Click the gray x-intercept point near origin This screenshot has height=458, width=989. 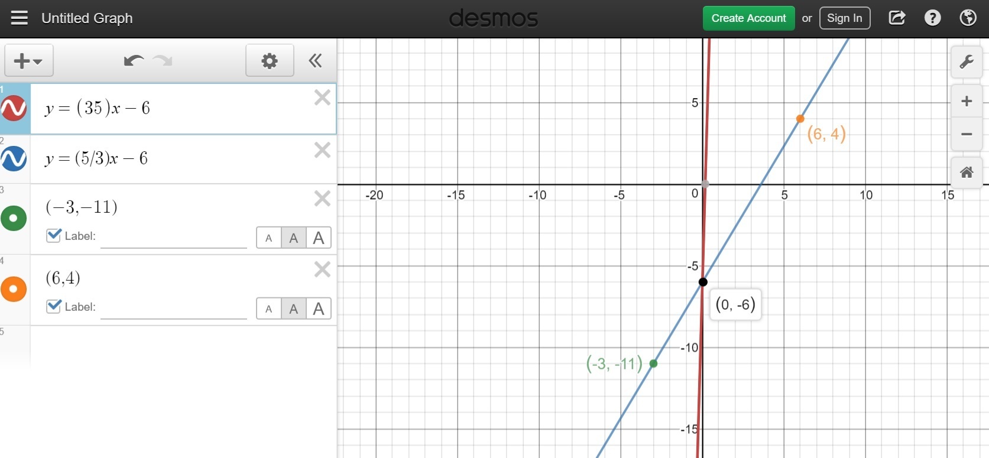tap(705, 184)
